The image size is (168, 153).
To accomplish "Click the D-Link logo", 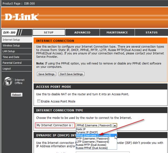I will (22, 17).
